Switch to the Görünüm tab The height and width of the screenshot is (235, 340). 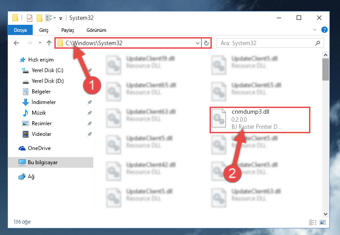click(x=96, y=30)
